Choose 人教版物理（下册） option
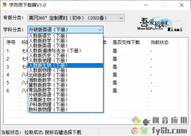Screen dimensions: 191x136 [x=65, y=70]
